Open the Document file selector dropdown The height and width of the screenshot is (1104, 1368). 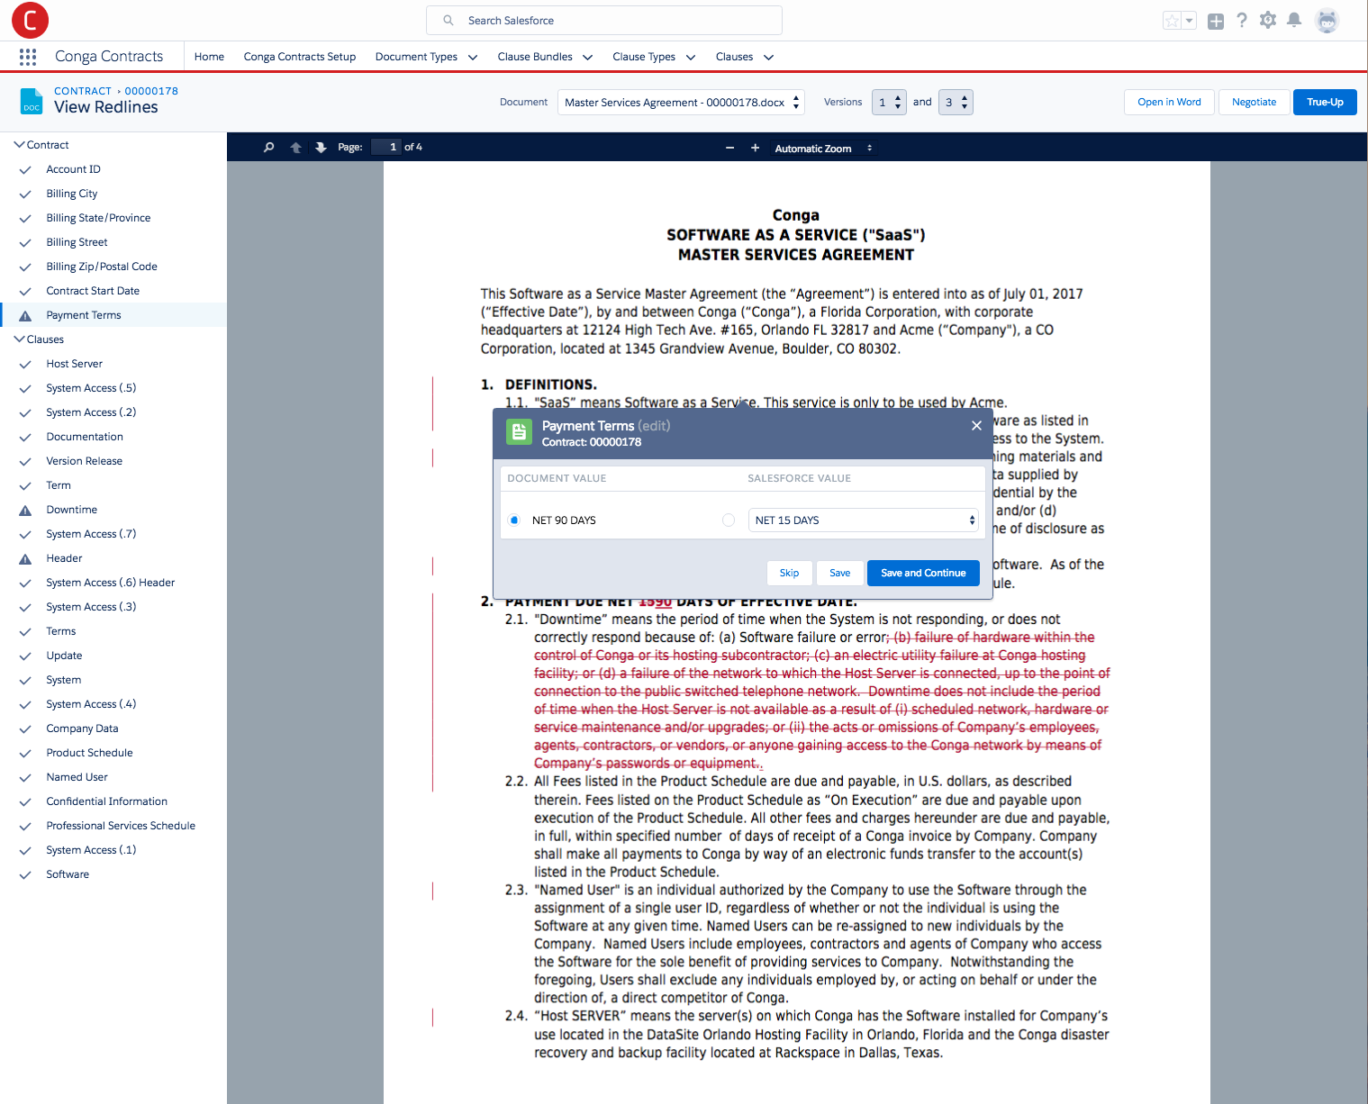point(681,103)
